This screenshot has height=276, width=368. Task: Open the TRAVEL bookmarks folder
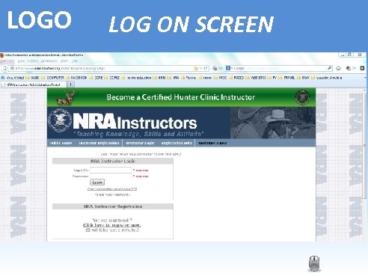tap(286, 78)
